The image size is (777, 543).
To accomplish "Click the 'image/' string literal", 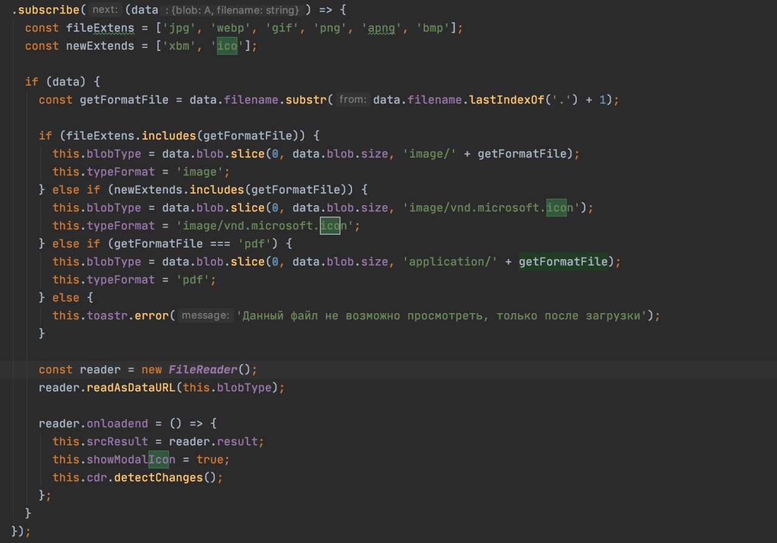I will (x=429, y=154).
